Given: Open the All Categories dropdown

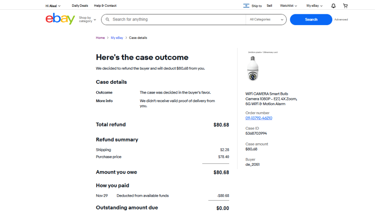Looking at the screenshot, I should [266, 19].
